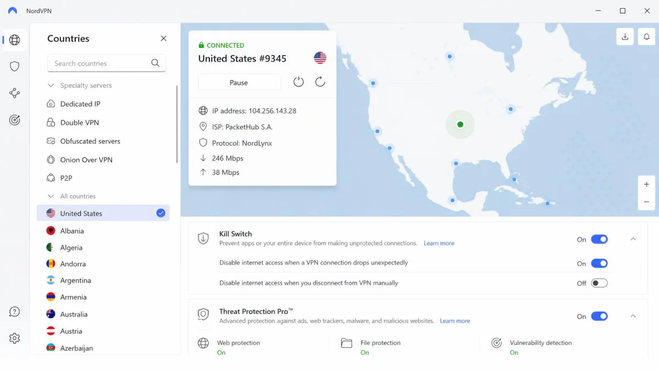Viewport: 659px width, 371px height.
Task: Click the Protocol: NordLynx text
Action: click(x=242, y=143)
